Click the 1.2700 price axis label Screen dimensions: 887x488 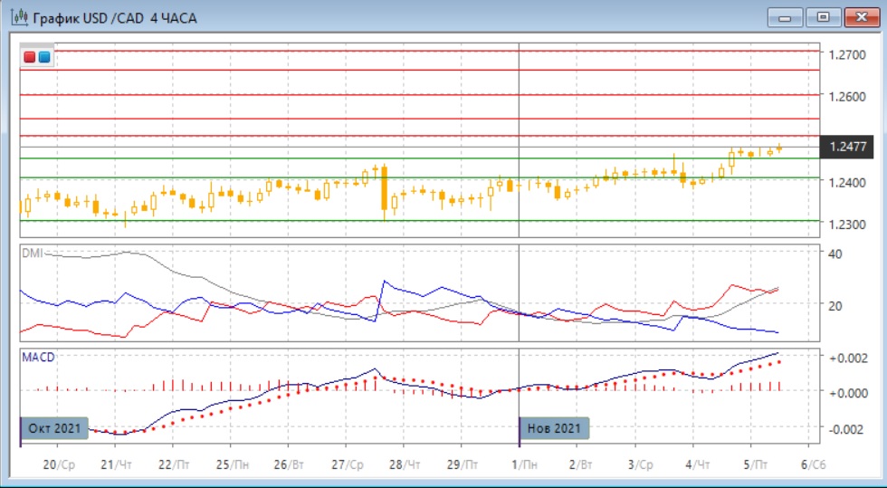[846, 55]
